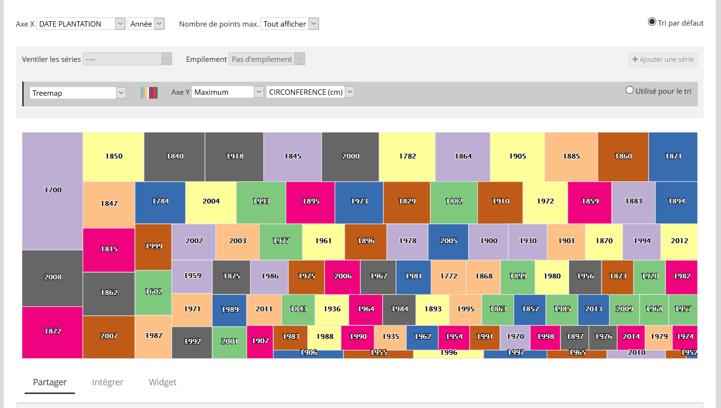This screenshot has width=721, height=408.
Task: Click the 1700 treemap block
Action: tap(52, 190)
